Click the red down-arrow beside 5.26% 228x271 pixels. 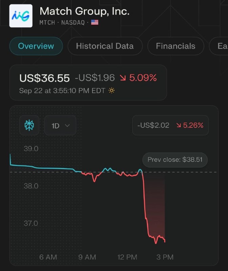click(x=179, y=125)
